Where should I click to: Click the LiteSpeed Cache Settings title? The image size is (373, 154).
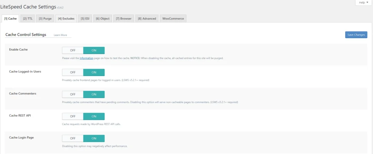[28, 7]
